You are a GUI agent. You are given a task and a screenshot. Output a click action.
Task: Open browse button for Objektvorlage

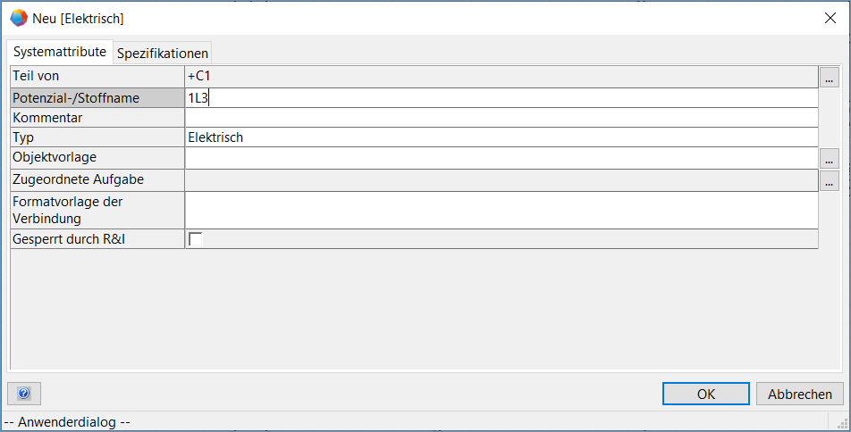point(830,159)
